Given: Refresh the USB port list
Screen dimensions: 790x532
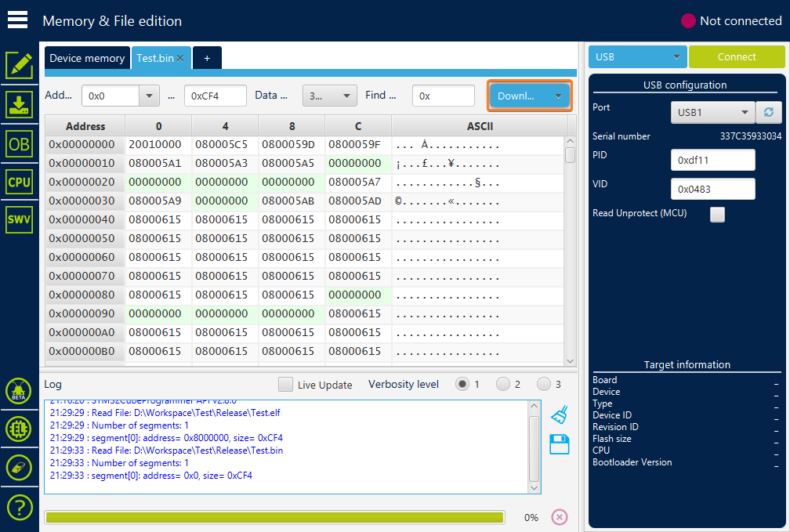Looking at the screenshot, I should point(768,112).
